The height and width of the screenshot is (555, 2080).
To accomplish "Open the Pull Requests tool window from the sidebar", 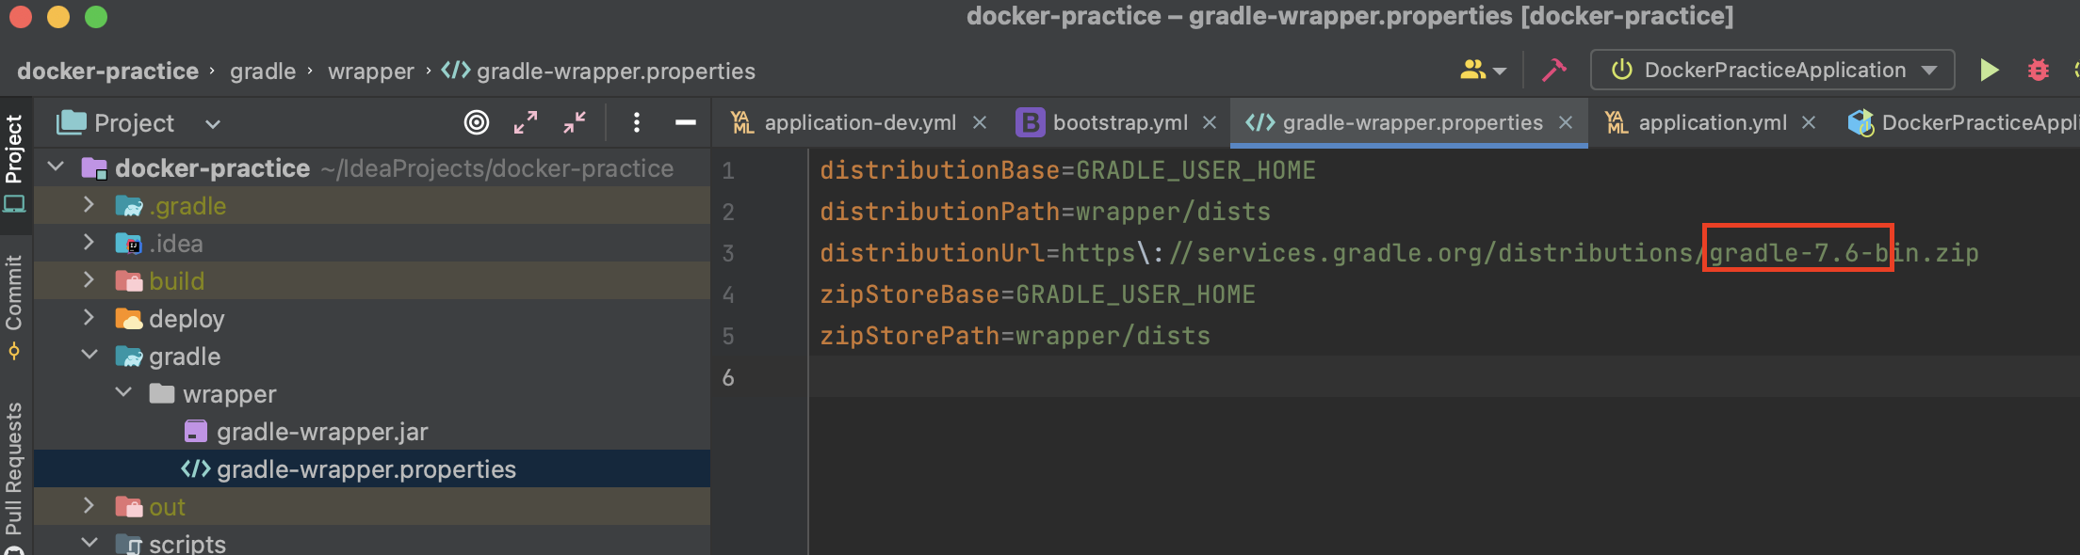I will (14, 478).
